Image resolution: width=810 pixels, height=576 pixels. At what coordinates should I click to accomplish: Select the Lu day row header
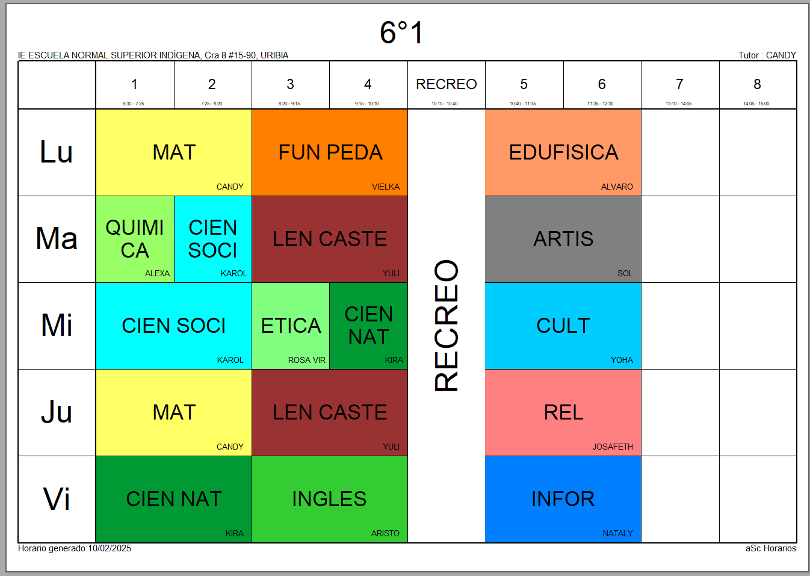point(57,152)
